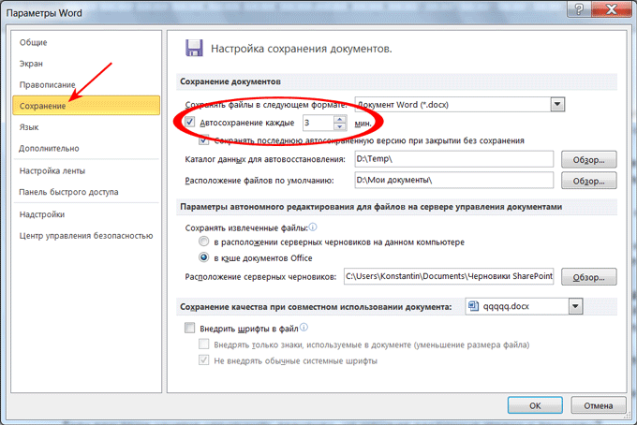Open the Дополнительно category in sidebar
637x425 pixels.
(49, 148)
